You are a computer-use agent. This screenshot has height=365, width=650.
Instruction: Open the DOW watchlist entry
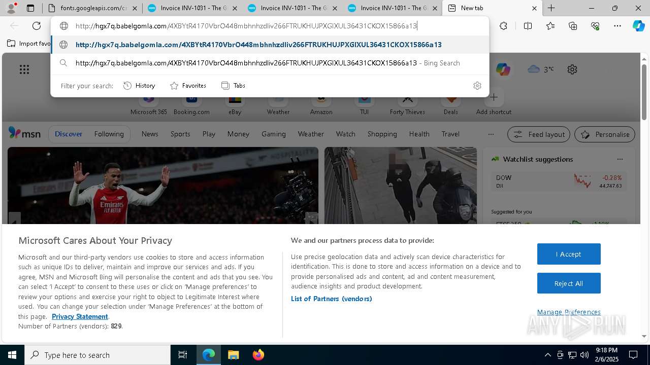[559, 181]
